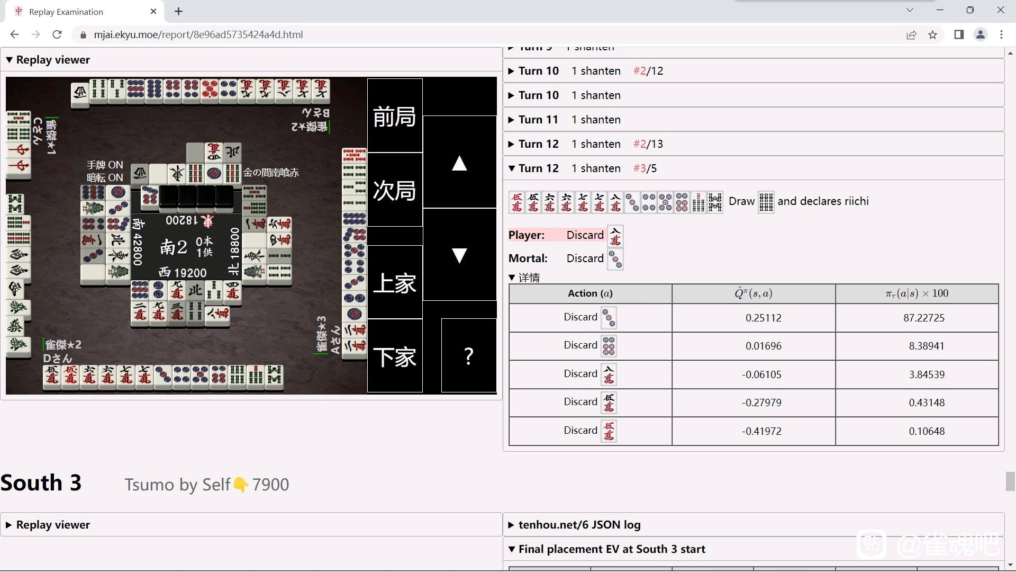1016x572 pixels.
Task: Click the scrollbar down arrow
Action: (1010, 565)
